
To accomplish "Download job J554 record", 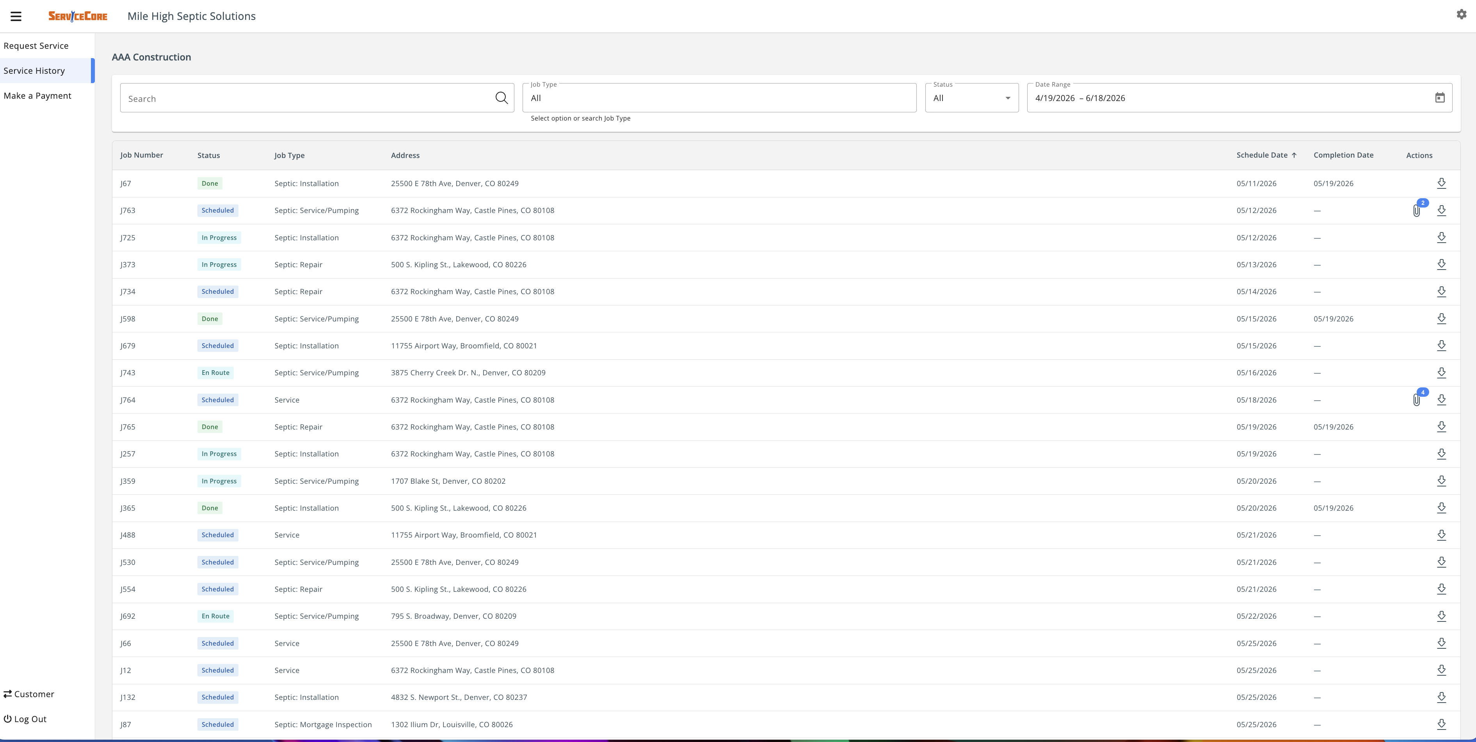I will click(x=1442, y=589).
